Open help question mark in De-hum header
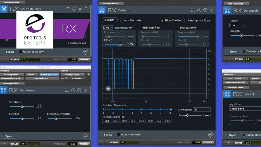The width and height of the screenshot is (261, 147). (211, 10)
